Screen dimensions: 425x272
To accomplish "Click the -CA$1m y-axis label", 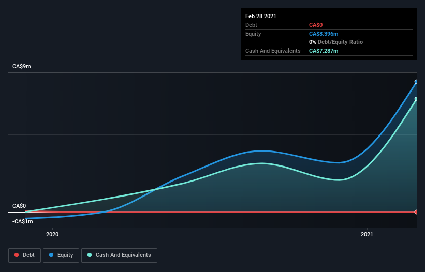I will 22,222.
